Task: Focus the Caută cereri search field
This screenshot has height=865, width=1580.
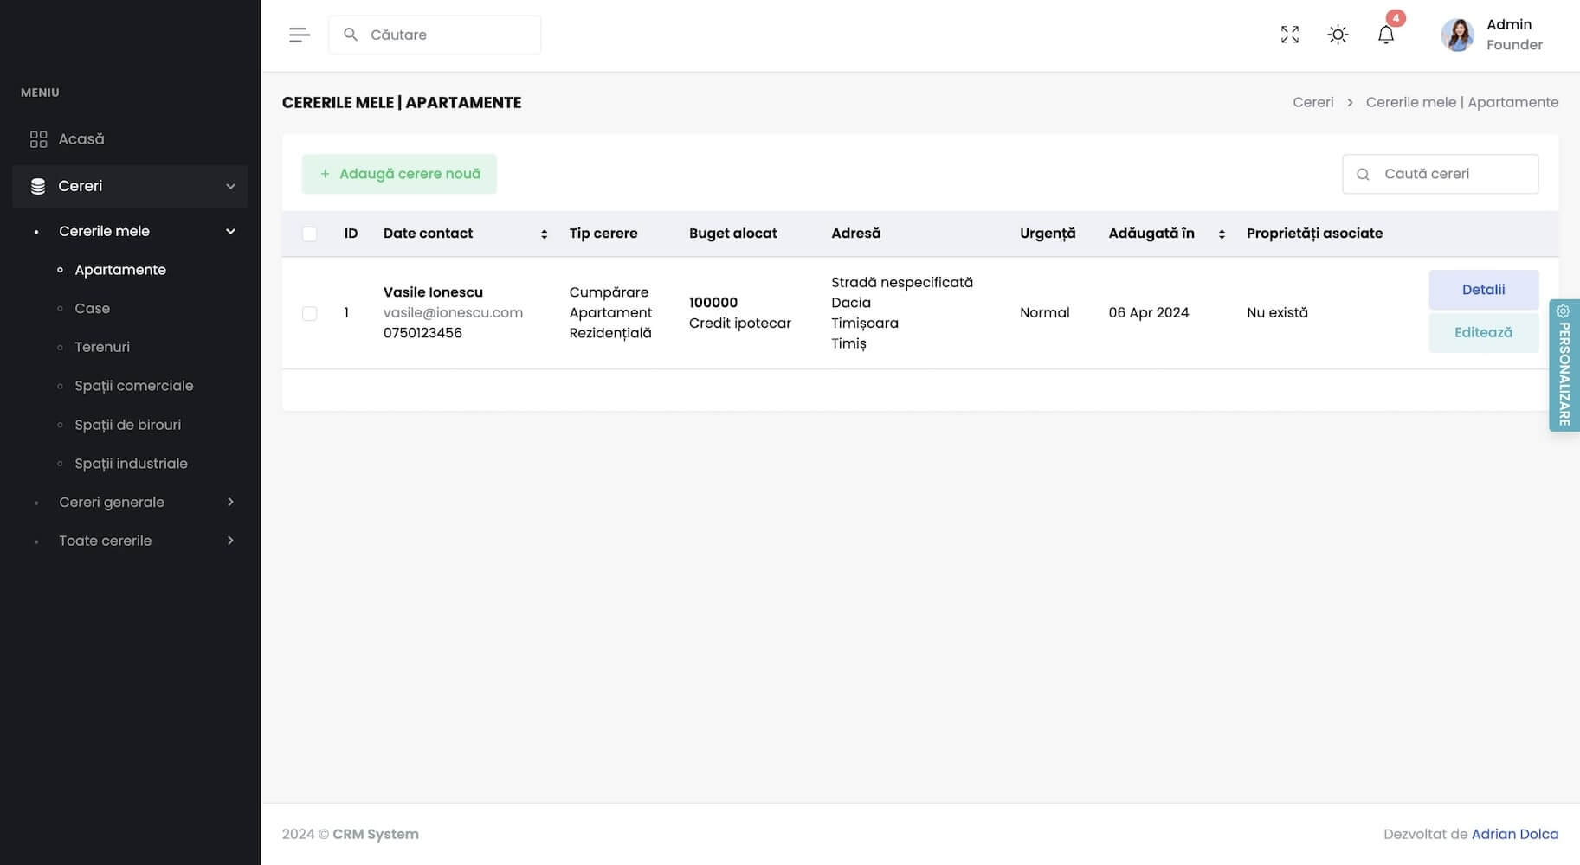Action: click(1450, 174)
